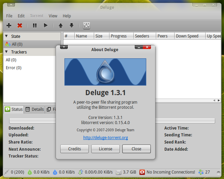Click the green download speed icon
224x179 pixels.
tap(30, 172)
